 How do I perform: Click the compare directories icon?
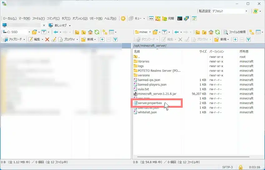(x=151, y=18)
